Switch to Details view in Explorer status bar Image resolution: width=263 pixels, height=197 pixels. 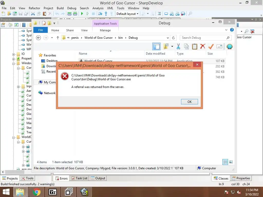click(x=225, y=162)
